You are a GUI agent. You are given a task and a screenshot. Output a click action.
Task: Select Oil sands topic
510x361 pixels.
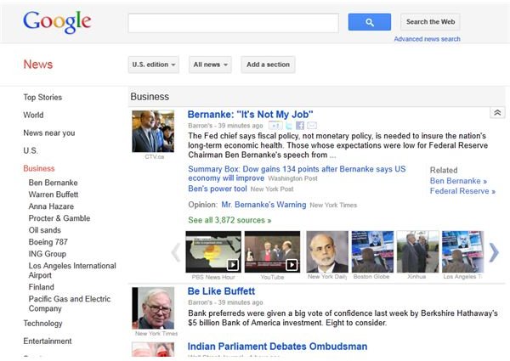pyautogui.click(x=44, y=230)
